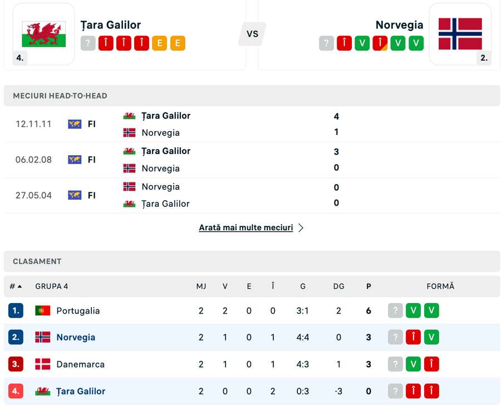This screenshot has width=501, height=406.
Task: Click Wales' last orange E draw badge
Action: click(x=178, y=43)
